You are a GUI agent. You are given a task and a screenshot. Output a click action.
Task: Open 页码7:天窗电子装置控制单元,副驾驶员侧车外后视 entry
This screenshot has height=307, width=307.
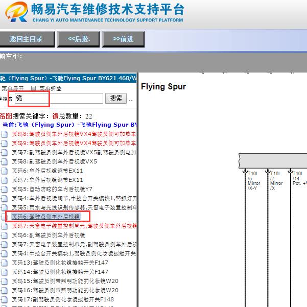click(x=74, y=244)
